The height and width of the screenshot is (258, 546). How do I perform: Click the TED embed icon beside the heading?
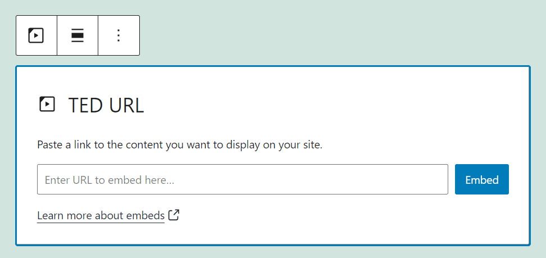pyautogui.click(x=47, y=104)
